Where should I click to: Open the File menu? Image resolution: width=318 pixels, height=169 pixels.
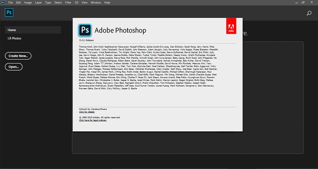[x=10, y=3]
